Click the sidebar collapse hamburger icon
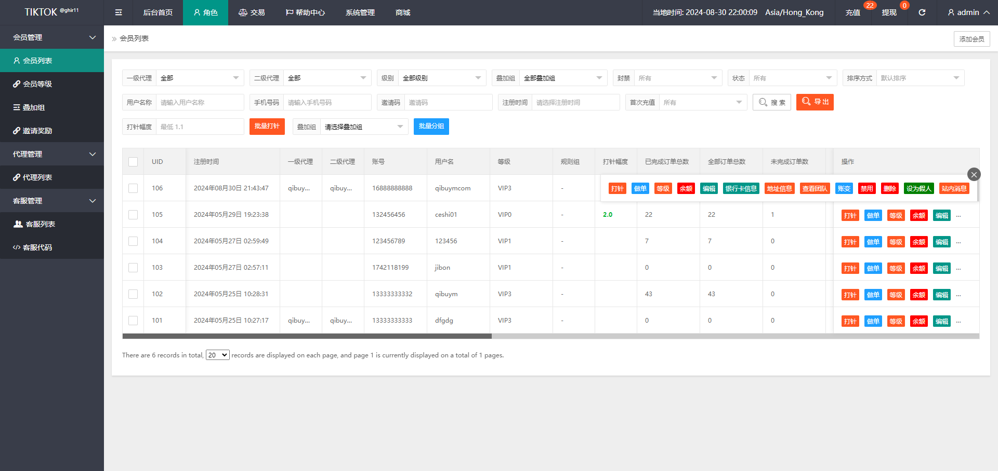Screen dimensions: 998x471 point(119,12)
